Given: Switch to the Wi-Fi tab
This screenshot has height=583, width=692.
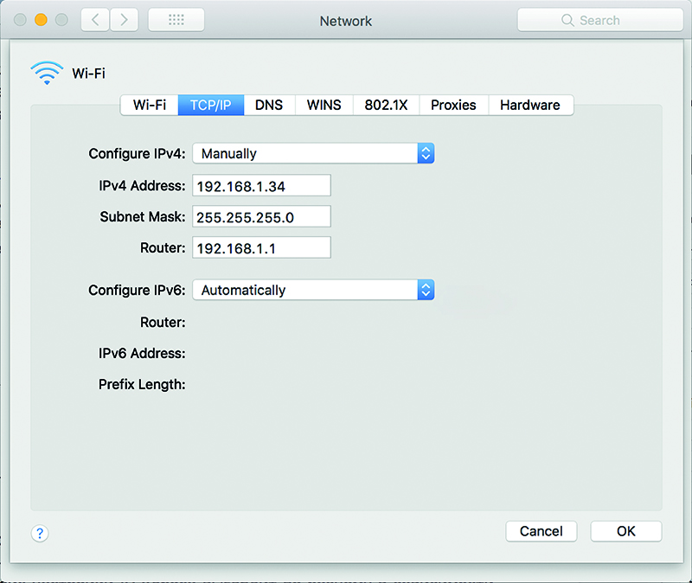Looking at the screenshot, I should [150, 105].
